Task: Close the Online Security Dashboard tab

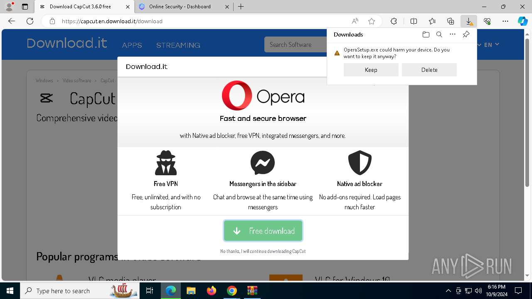Action: coord(227,7)
